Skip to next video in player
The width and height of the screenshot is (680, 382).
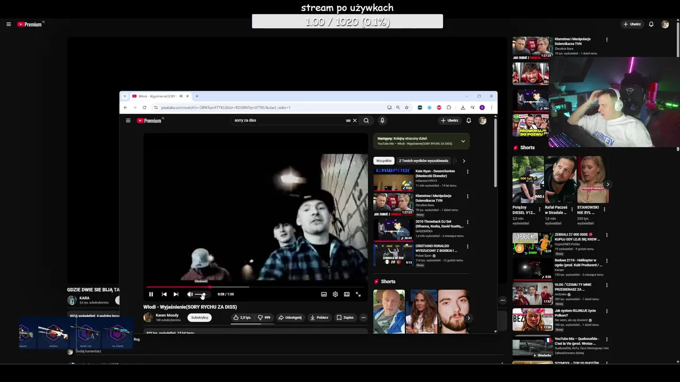[176, 294]
